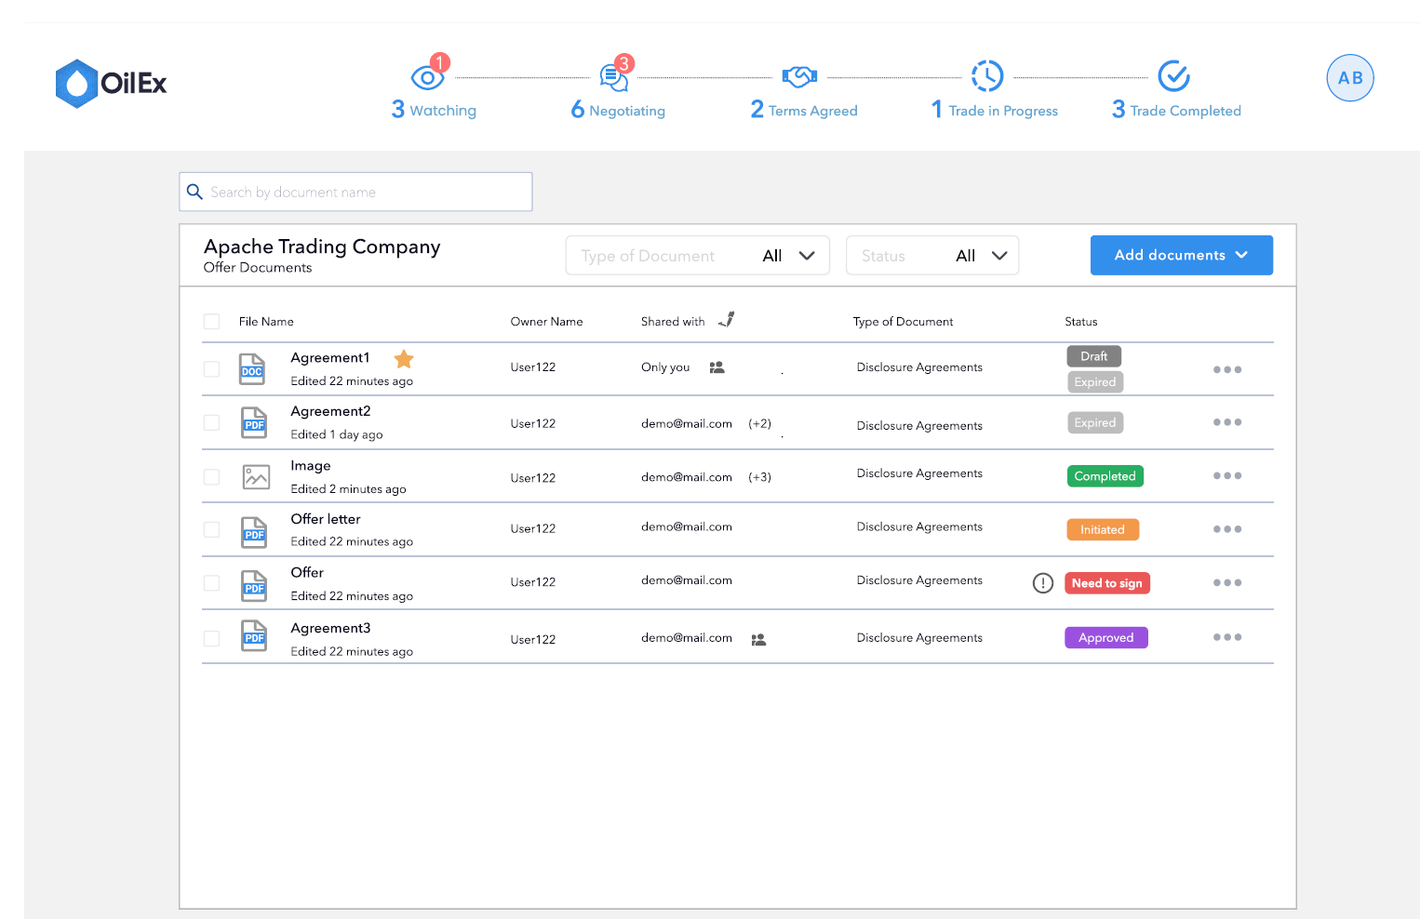Open the OilEx logo home

(x=111, y=84)
